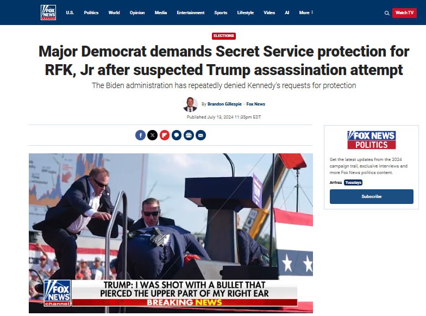This screenshot has height=316, width=426.
Task: Click the Fox News source link in byline
Action: pos(255,104)
